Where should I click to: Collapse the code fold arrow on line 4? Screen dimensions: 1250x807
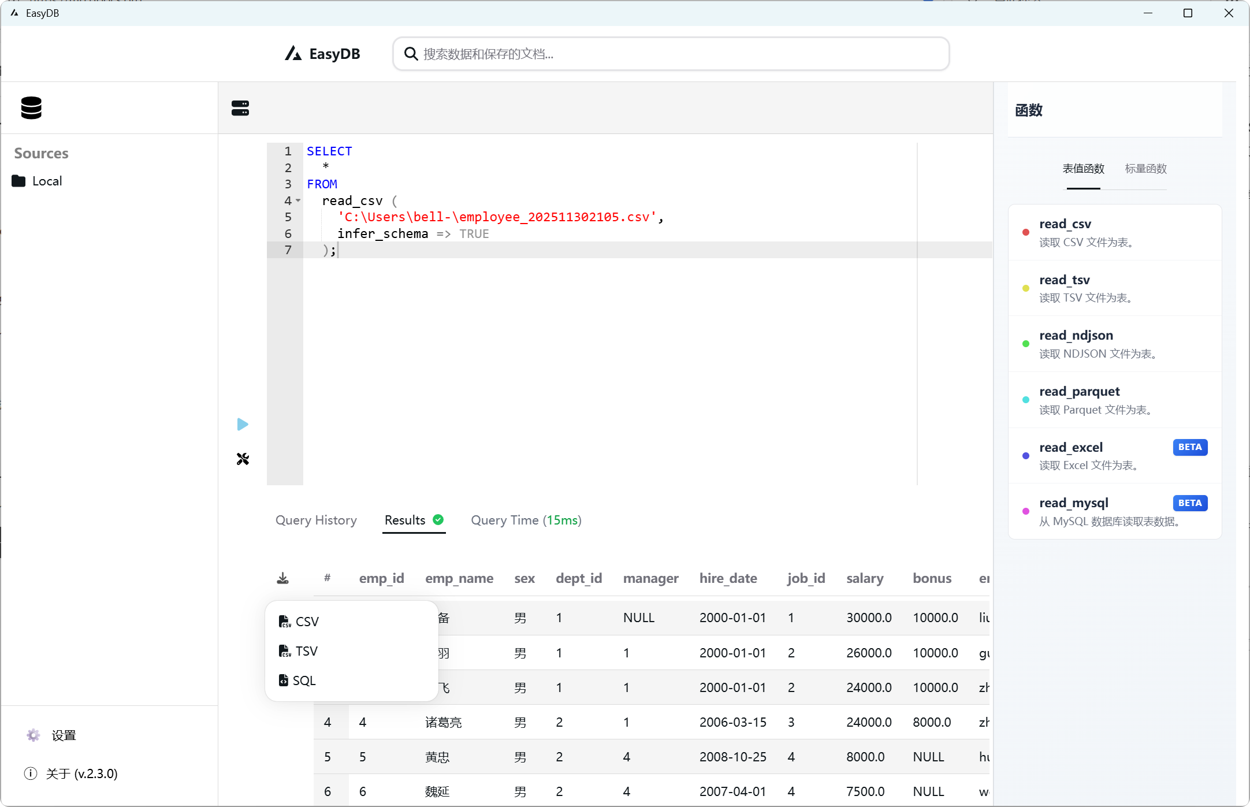point(299,200)
